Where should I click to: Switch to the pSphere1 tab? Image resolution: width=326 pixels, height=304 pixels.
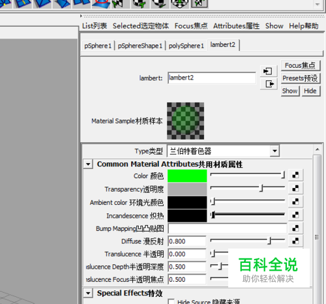click(98, 46)
